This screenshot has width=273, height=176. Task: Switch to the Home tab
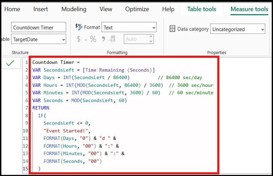tap(12, 9)
